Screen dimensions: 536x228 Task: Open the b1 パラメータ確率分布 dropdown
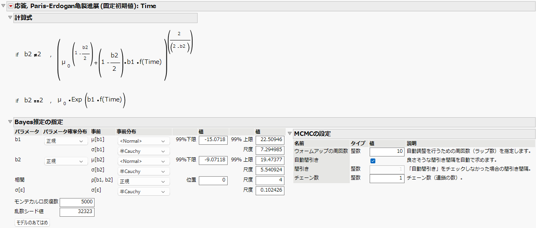(65, 141)
